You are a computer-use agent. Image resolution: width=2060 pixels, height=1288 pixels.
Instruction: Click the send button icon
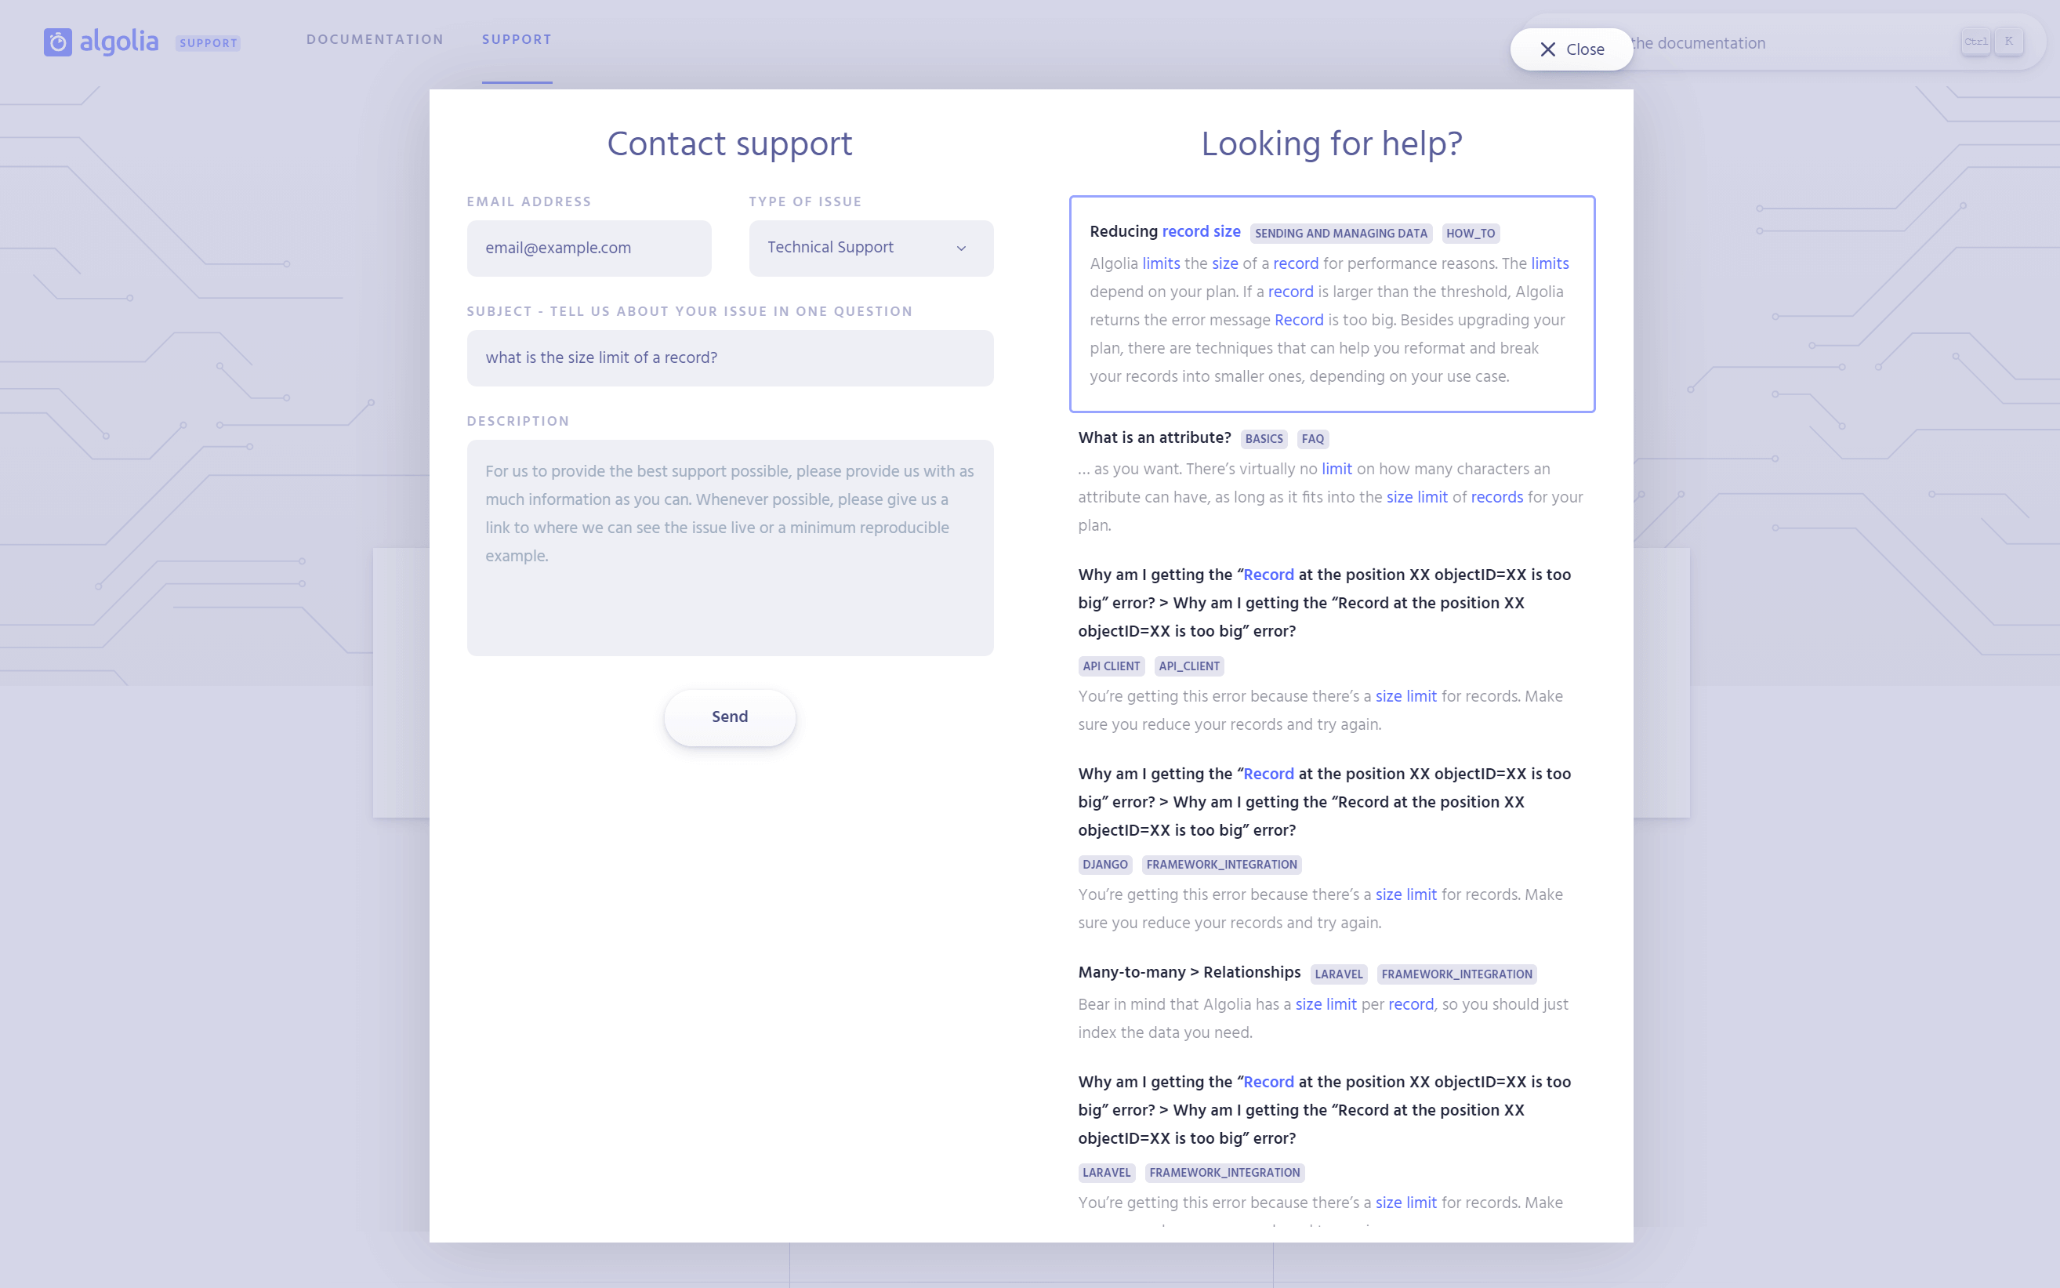(x=730, y=718)
